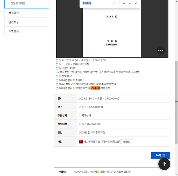This screenshot has height=176, width=178.
Task: Expand 성동구 기록관 menu arrow
Action: pos(44,4)
